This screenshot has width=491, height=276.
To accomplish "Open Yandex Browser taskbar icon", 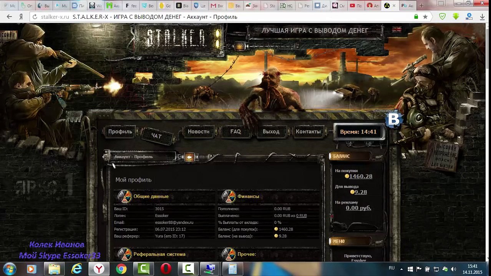I will pos(99,269).
